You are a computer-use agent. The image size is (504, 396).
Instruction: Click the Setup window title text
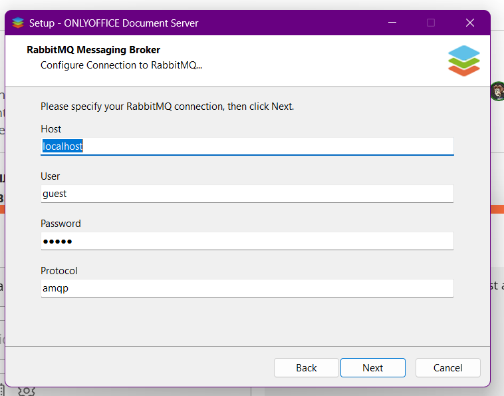click(x=114, y=23)
